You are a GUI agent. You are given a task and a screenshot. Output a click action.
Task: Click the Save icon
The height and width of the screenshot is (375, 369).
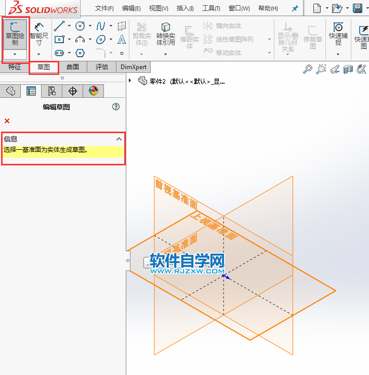pos(358,8)
